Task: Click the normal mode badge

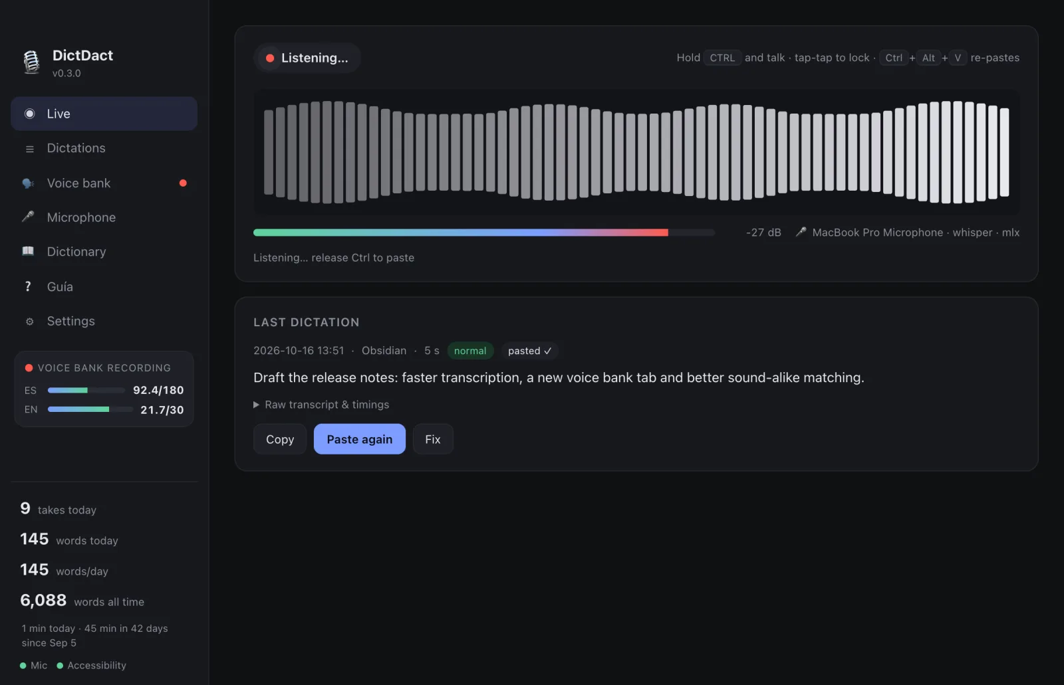Action: coord(470,351)
